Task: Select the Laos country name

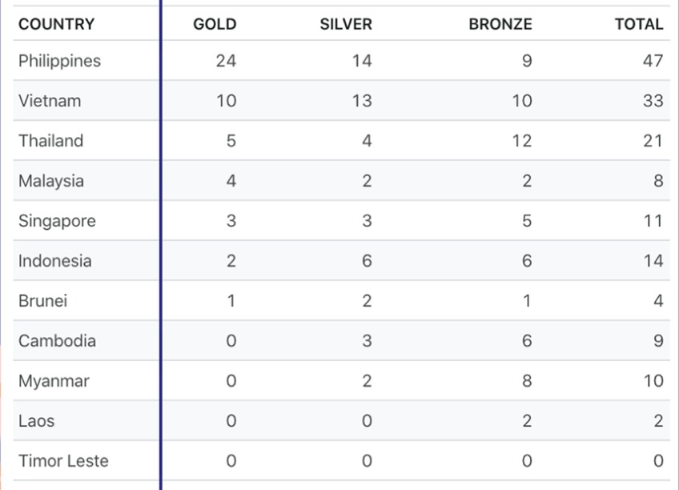Action: pyautogui.click(x=37, y=421)
